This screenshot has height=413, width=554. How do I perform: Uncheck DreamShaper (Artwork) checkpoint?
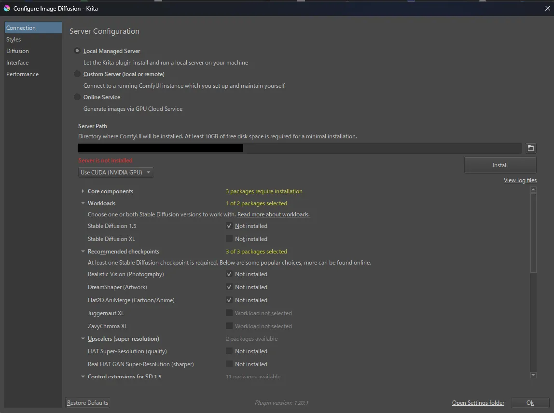(x=229, y=287)
